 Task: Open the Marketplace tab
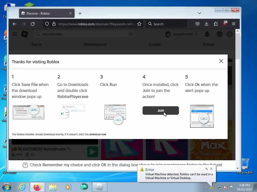pyautogui.click(x=95, y=44)
